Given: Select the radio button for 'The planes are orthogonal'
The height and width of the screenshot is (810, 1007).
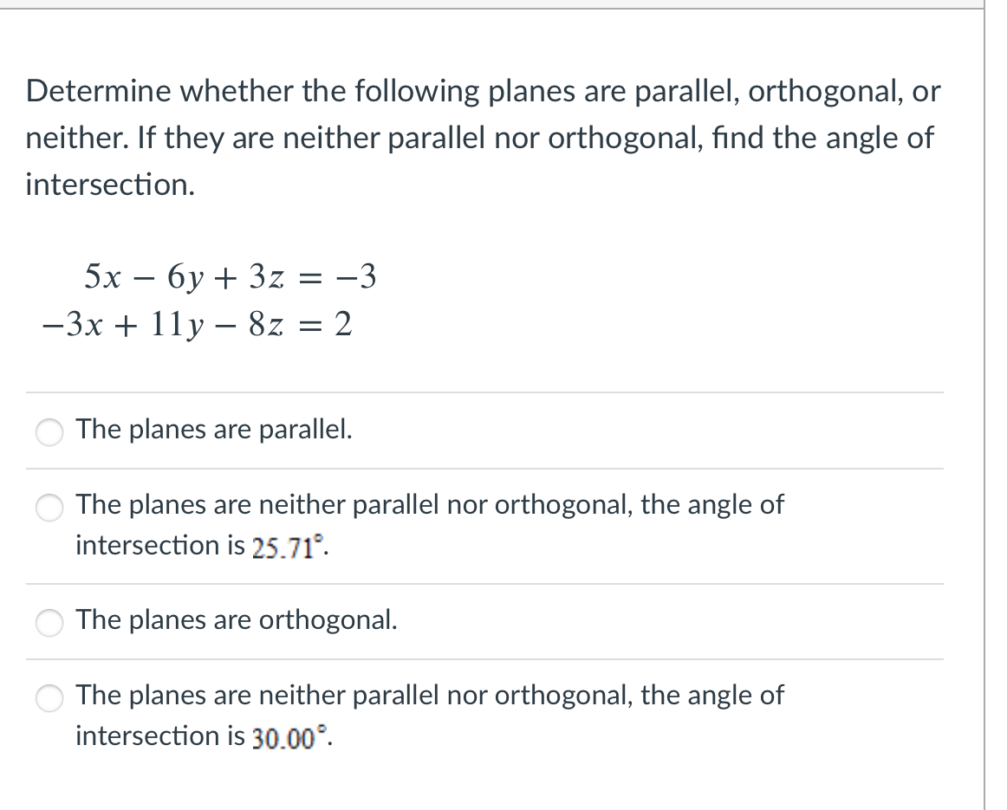Looking at the screenshot, I should pyautogui.click(x=49, y=622).
